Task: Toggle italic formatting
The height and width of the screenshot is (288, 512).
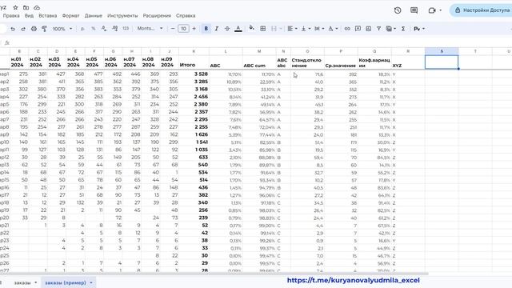Action: [217, 29]
